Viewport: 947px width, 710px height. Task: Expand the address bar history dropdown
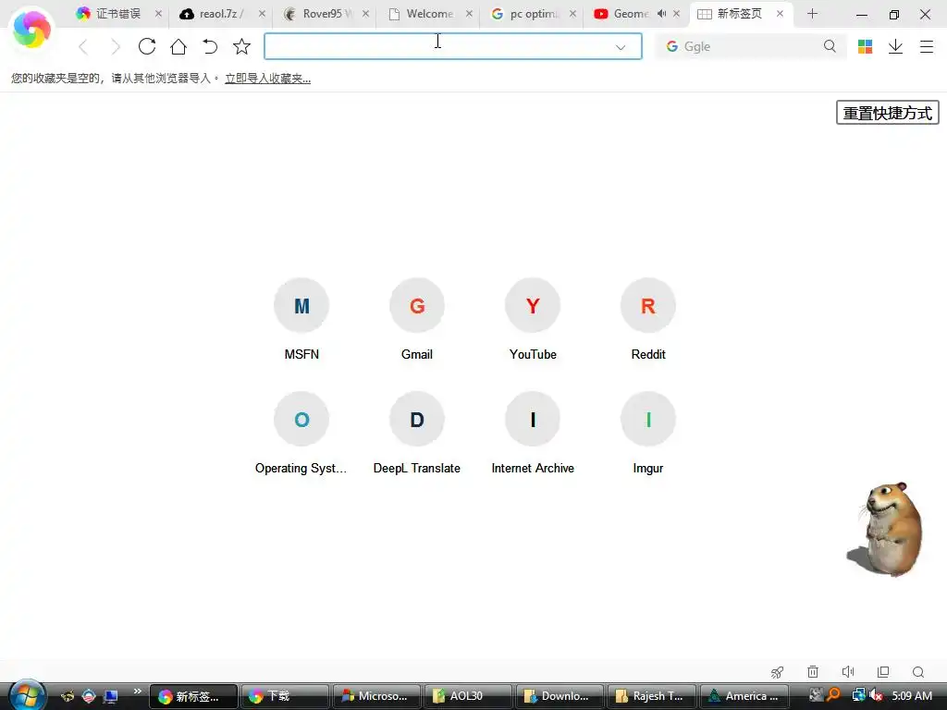(x=621, y=47)
